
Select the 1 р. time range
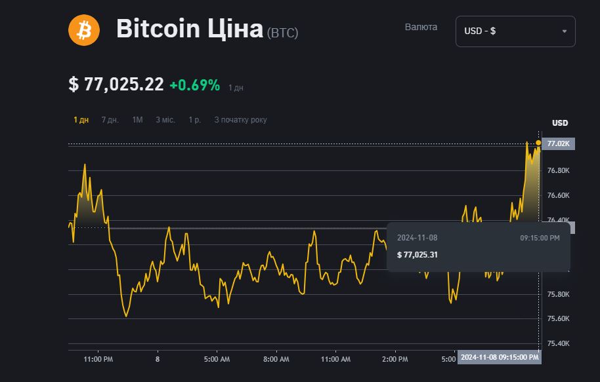[x=193, y=120]
